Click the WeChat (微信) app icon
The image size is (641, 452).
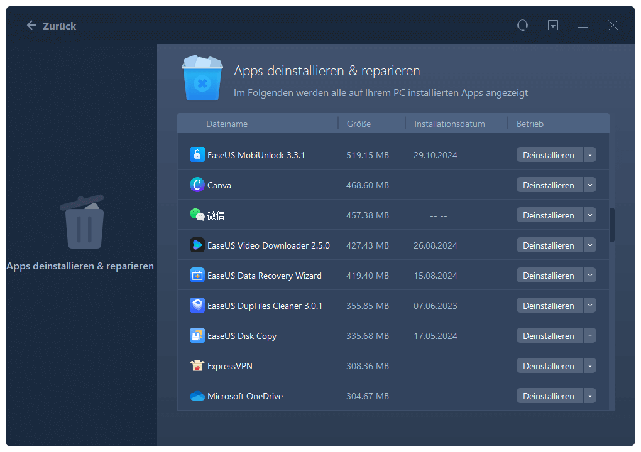click(x=197, y=215)
